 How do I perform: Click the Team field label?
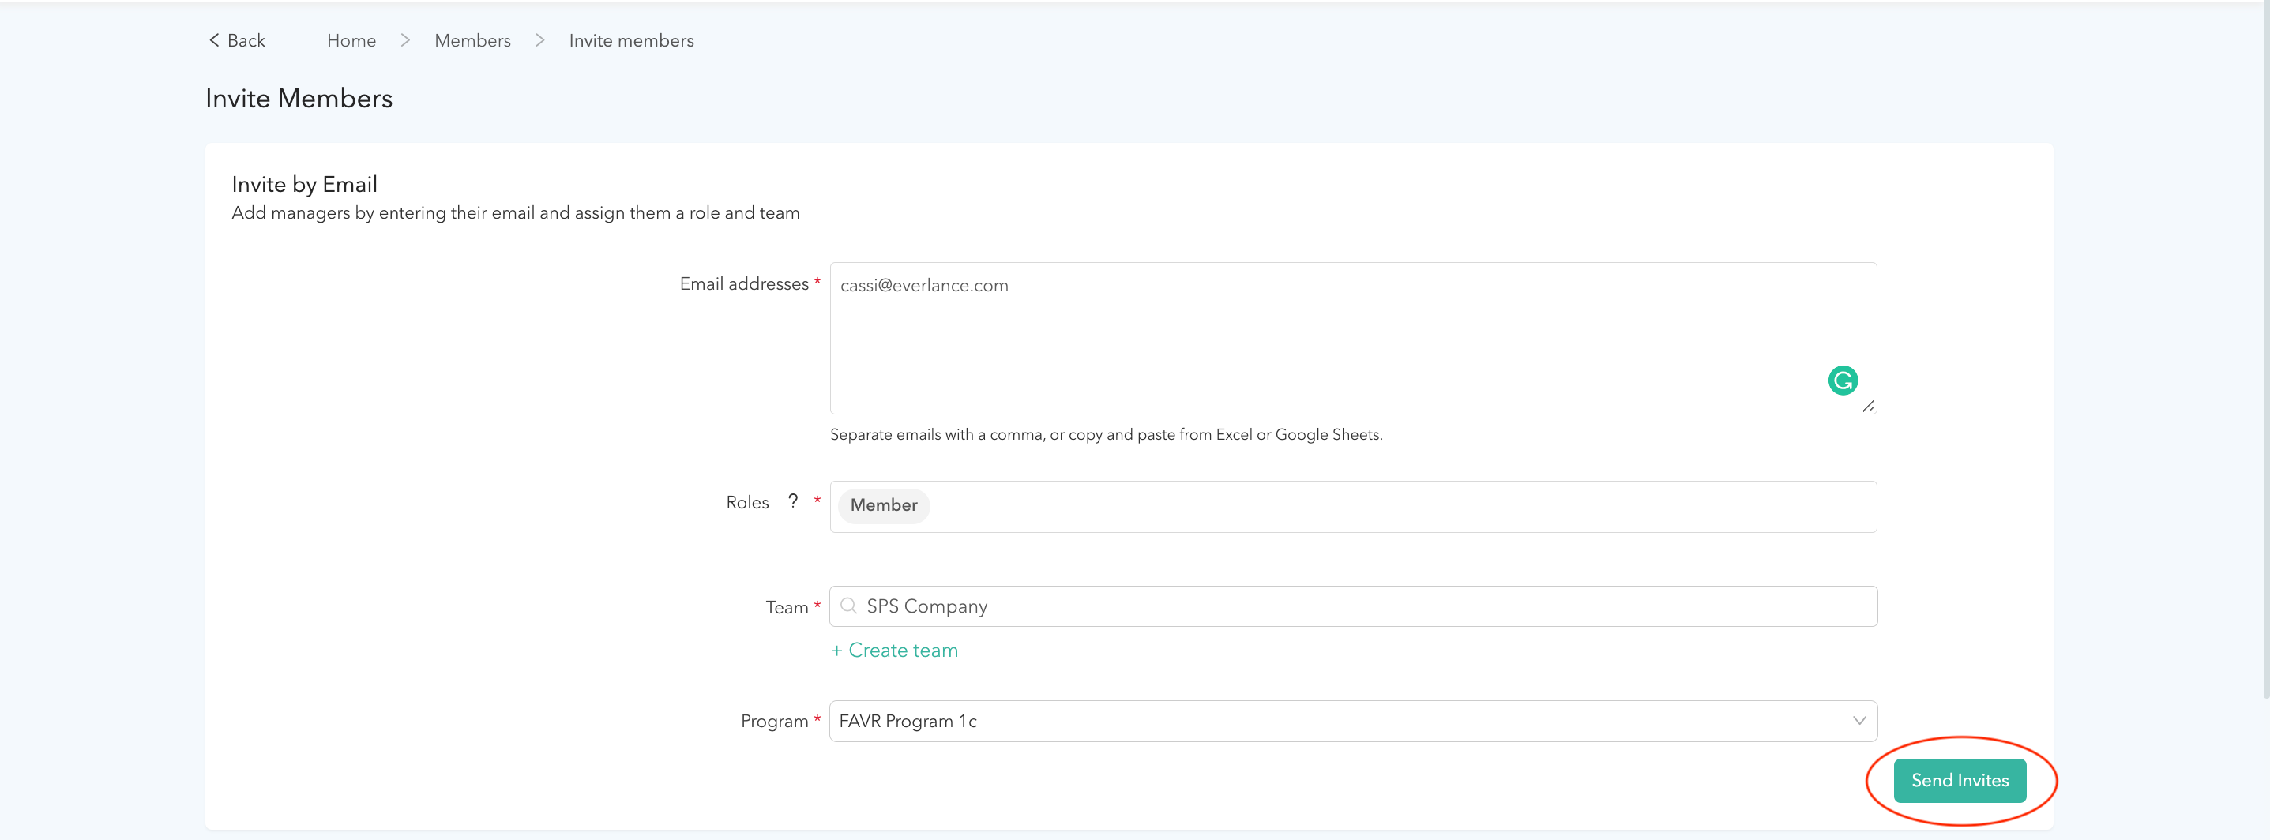click(x=786, y=608)
